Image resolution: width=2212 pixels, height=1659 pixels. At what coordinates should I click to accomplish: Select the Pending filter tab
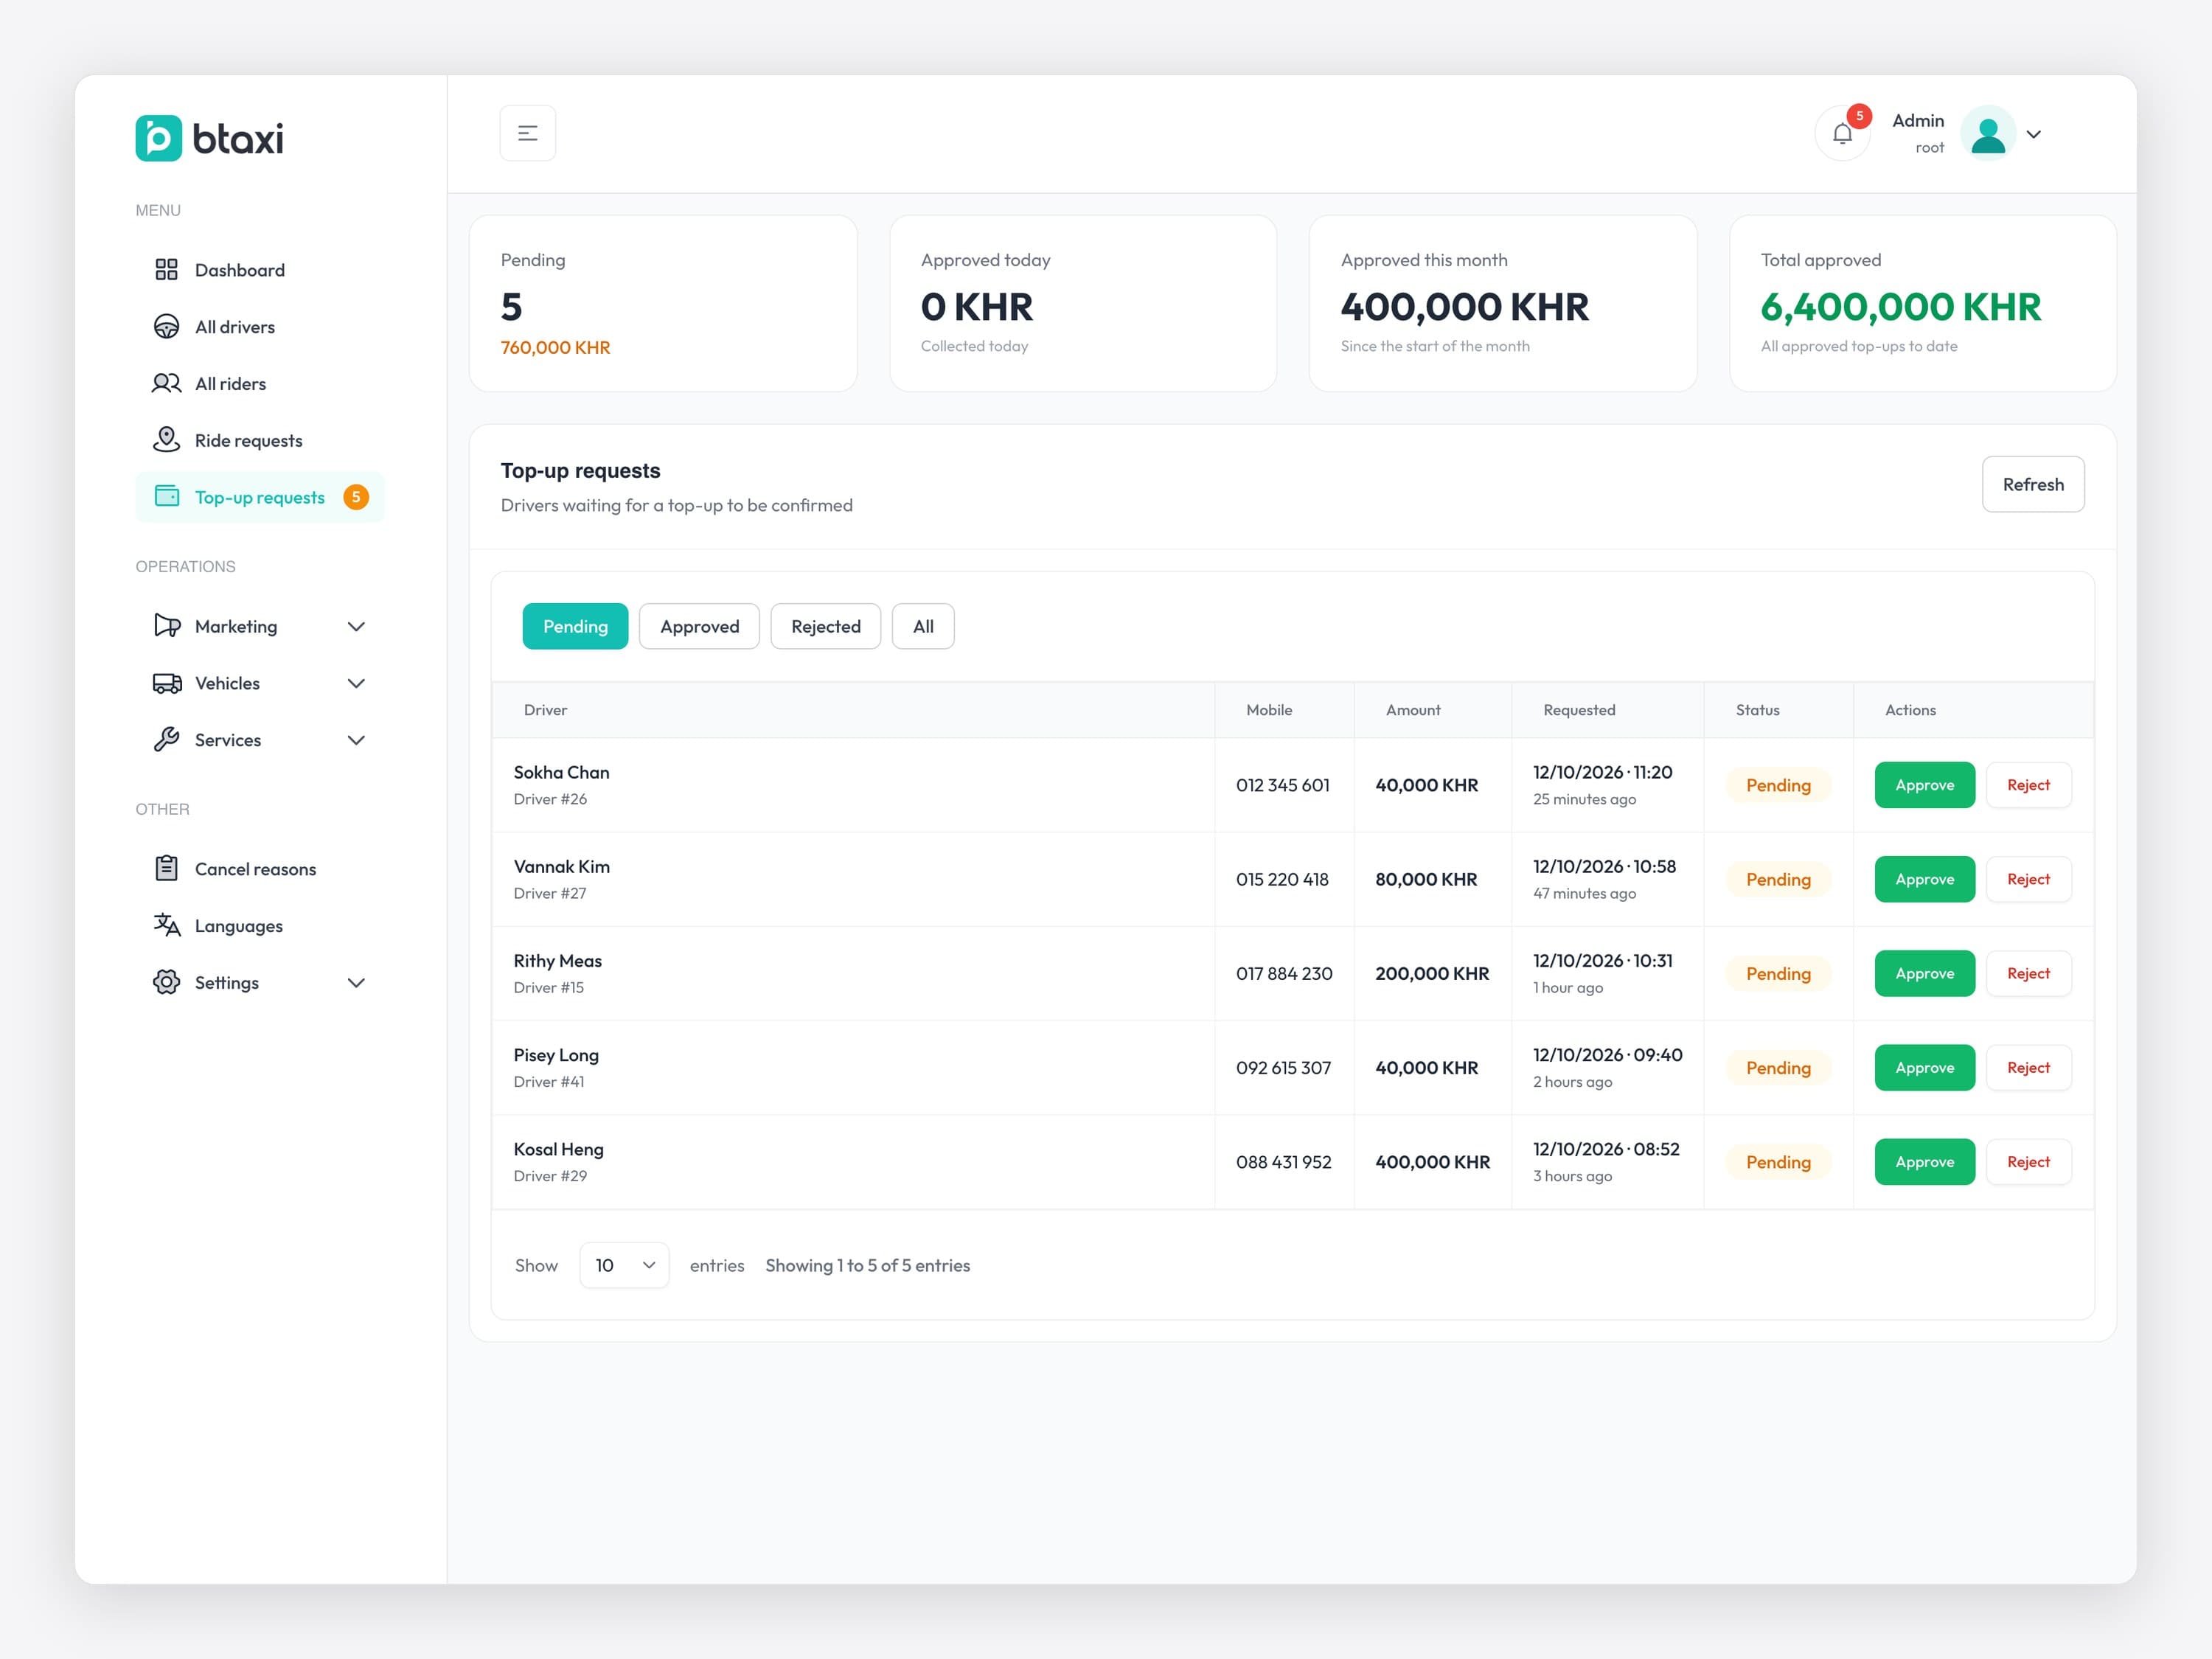575,626
